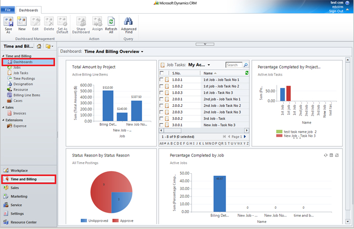Open the File tab
Viewport: 354px width, 229px height.
pos(7,10)
